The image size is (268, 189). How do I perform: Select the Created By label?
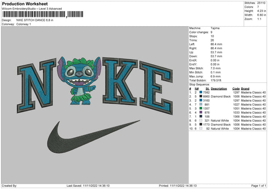click(9, 186)
